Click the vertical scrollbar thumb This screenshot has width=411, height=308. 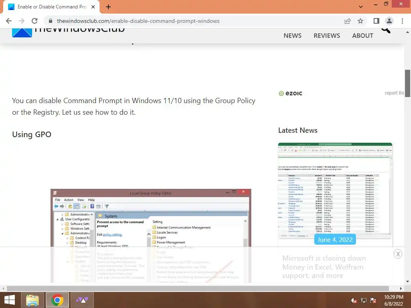pos(407,83)
